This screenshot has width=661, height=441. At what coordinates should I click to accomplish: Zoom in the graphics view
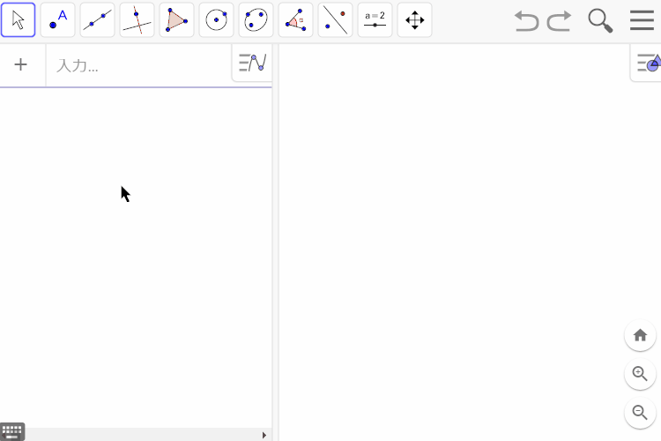pyautogui.click(x=640, y=374)
